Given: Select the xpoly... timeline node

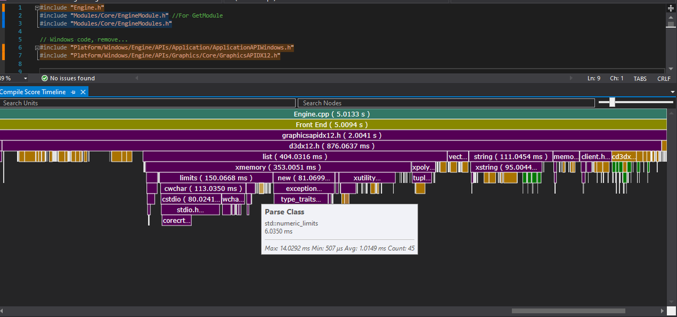Looking at the screenshot, I should click(x=424, y=167).
